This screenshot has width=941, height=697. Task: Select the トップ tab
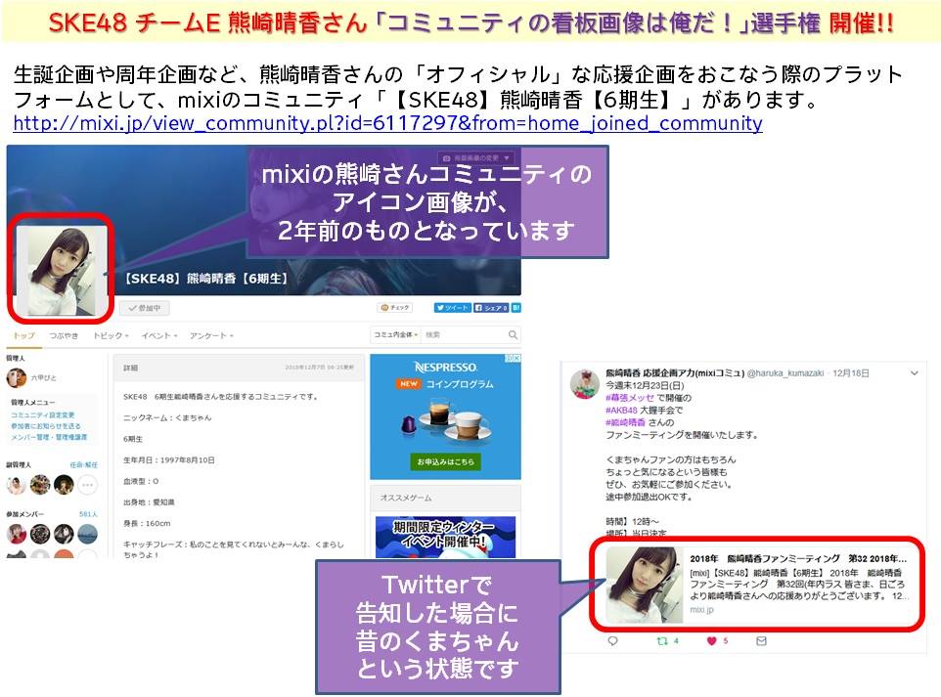click(24, 336)
